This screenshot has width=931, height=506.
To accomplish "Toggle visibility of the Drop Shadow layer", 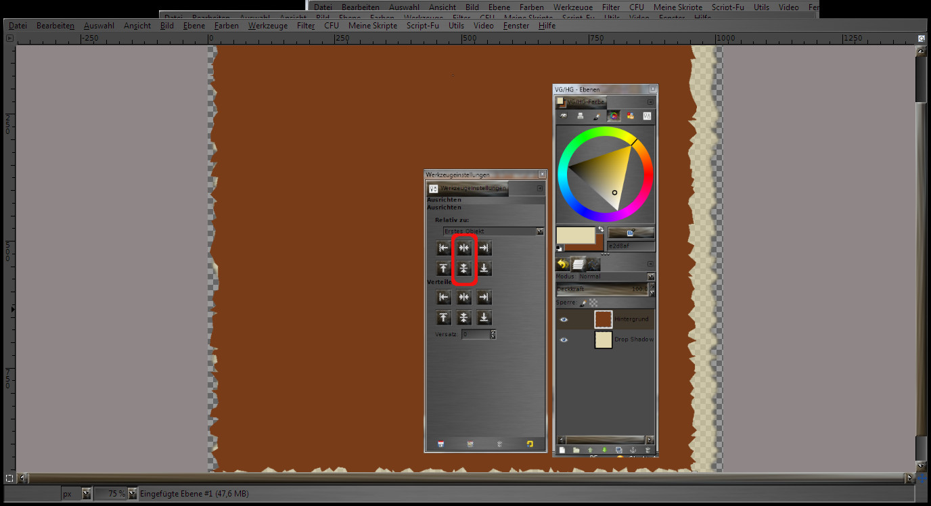I will point(564,340).
